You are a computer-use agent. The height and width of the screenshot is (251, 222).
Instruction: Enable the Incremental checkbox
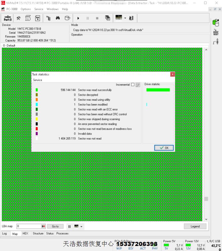(133, 85)
